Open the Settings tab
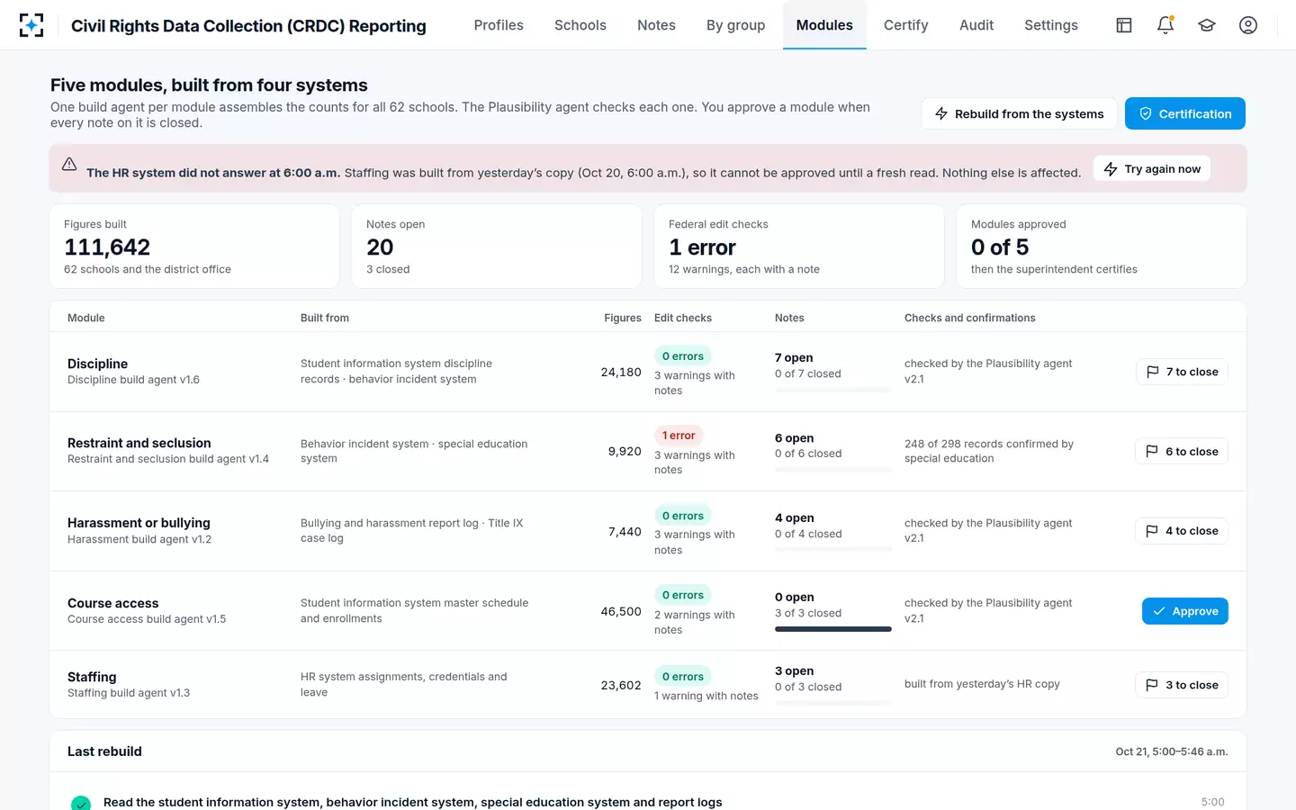Image resolution: width=1296 pixels, height=810 pixels. (1051, 25)
